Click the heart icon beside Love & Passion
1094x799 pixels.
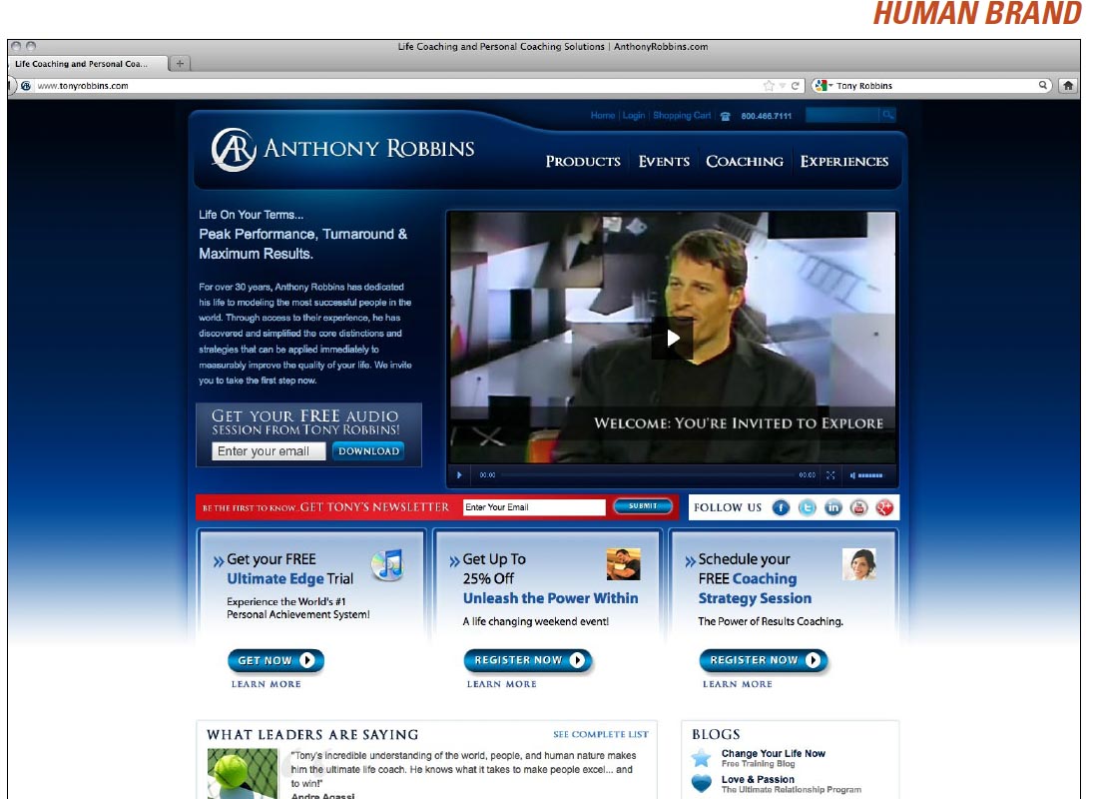coord(701,783)
